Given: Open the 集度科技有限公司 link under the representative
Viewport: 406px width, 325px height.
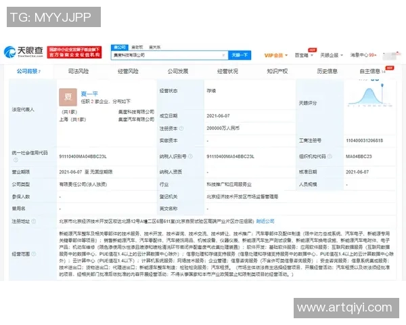Looking at the screenshot, I should click(136, 112).
